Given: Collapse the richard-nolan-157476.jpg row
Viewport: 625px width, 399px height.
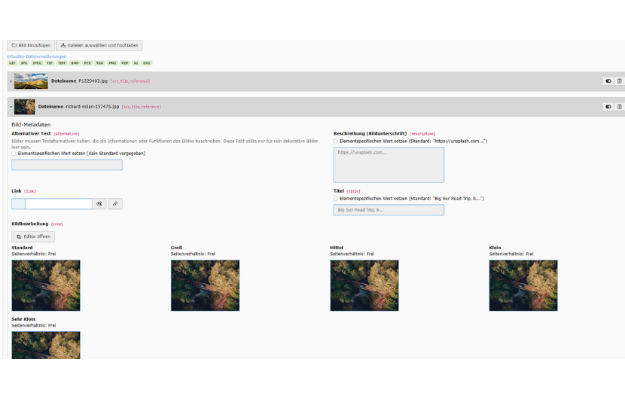Looking at the screenshot, I should coord(11,107).
